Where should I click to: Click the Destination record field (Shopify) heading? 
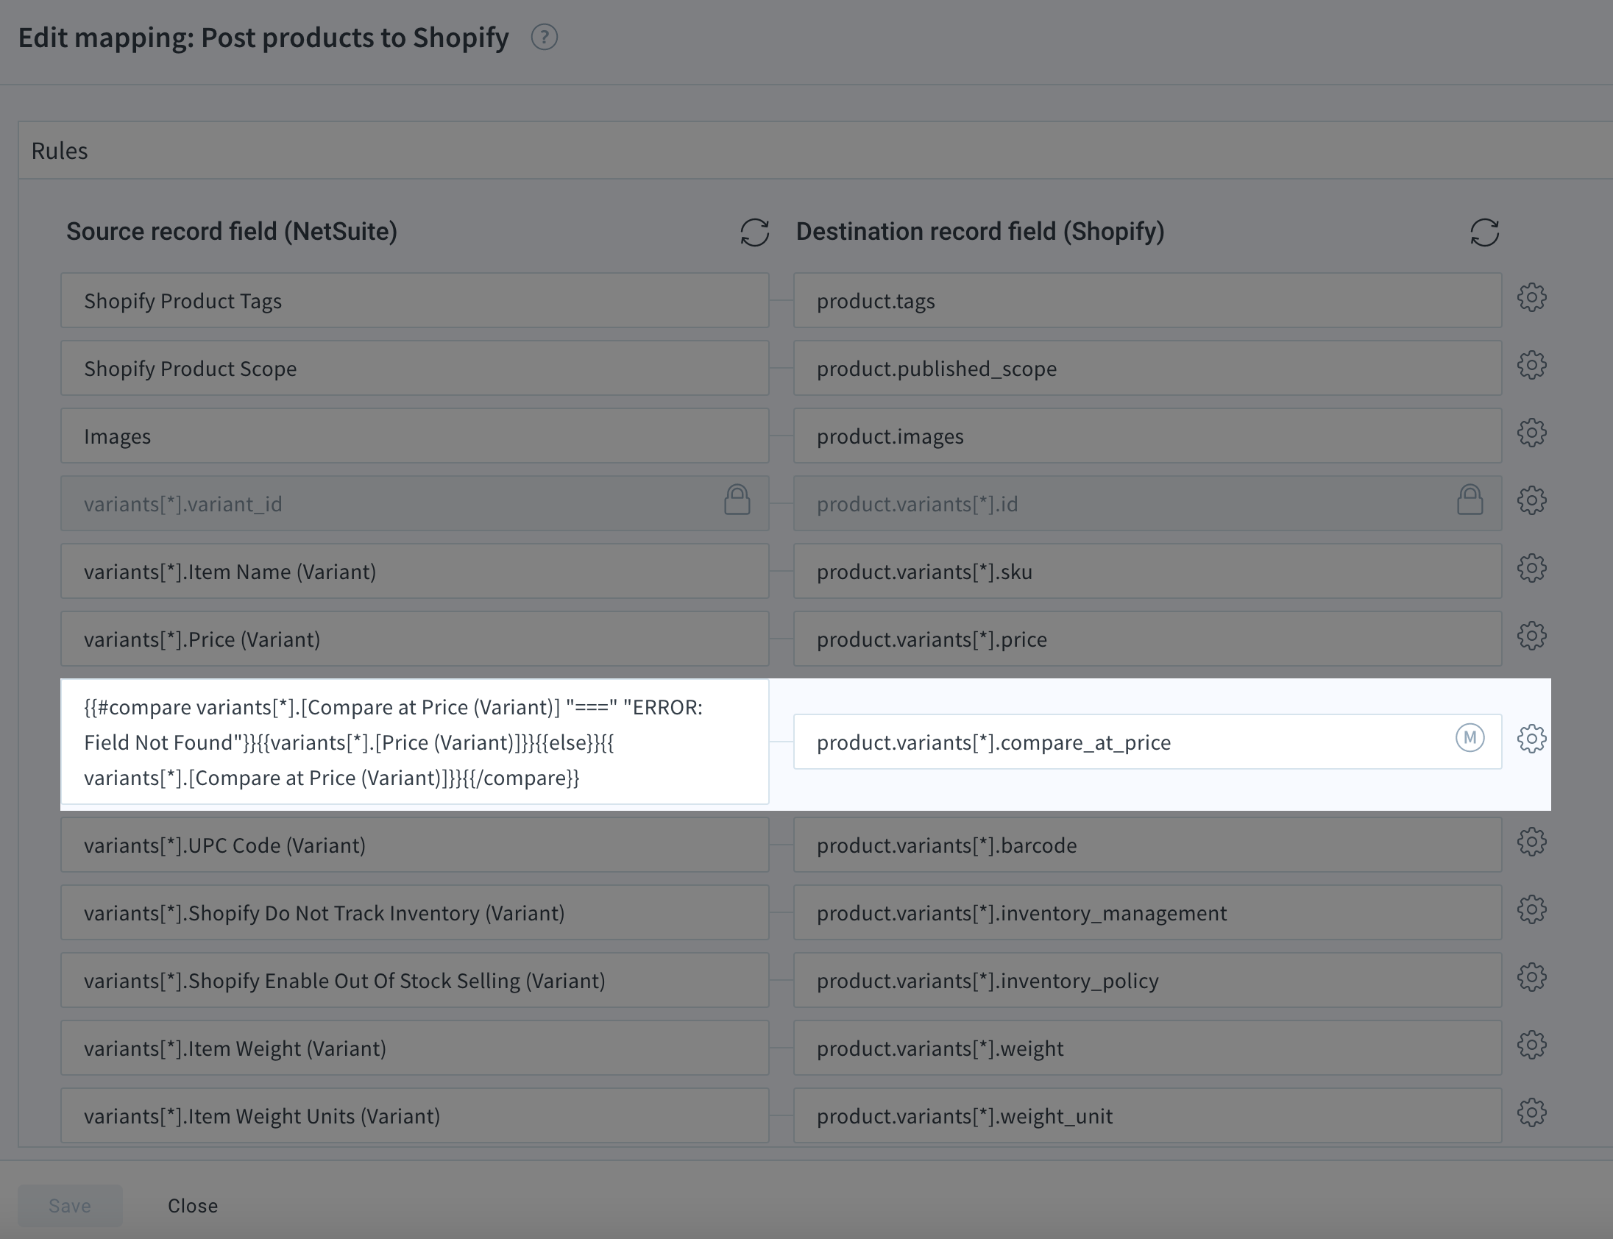(x=980, y=232)
